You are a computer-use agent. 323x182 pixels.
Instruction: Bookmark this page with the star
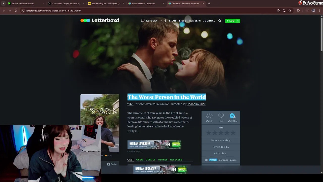click(290, 11)
